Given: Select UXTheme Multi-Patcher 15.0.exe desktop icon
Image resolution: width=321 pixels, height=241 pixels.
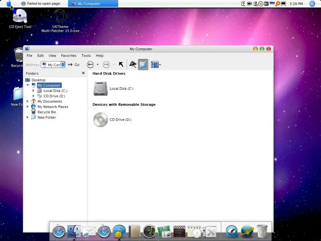Looking at the screenshot, I should 60,20.
